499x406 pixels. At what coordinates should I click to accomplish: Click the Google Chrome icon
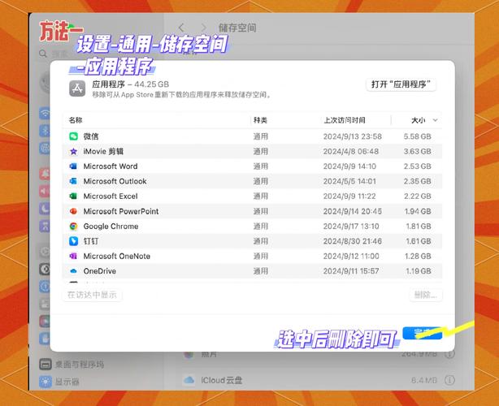(x=73, y=226)
